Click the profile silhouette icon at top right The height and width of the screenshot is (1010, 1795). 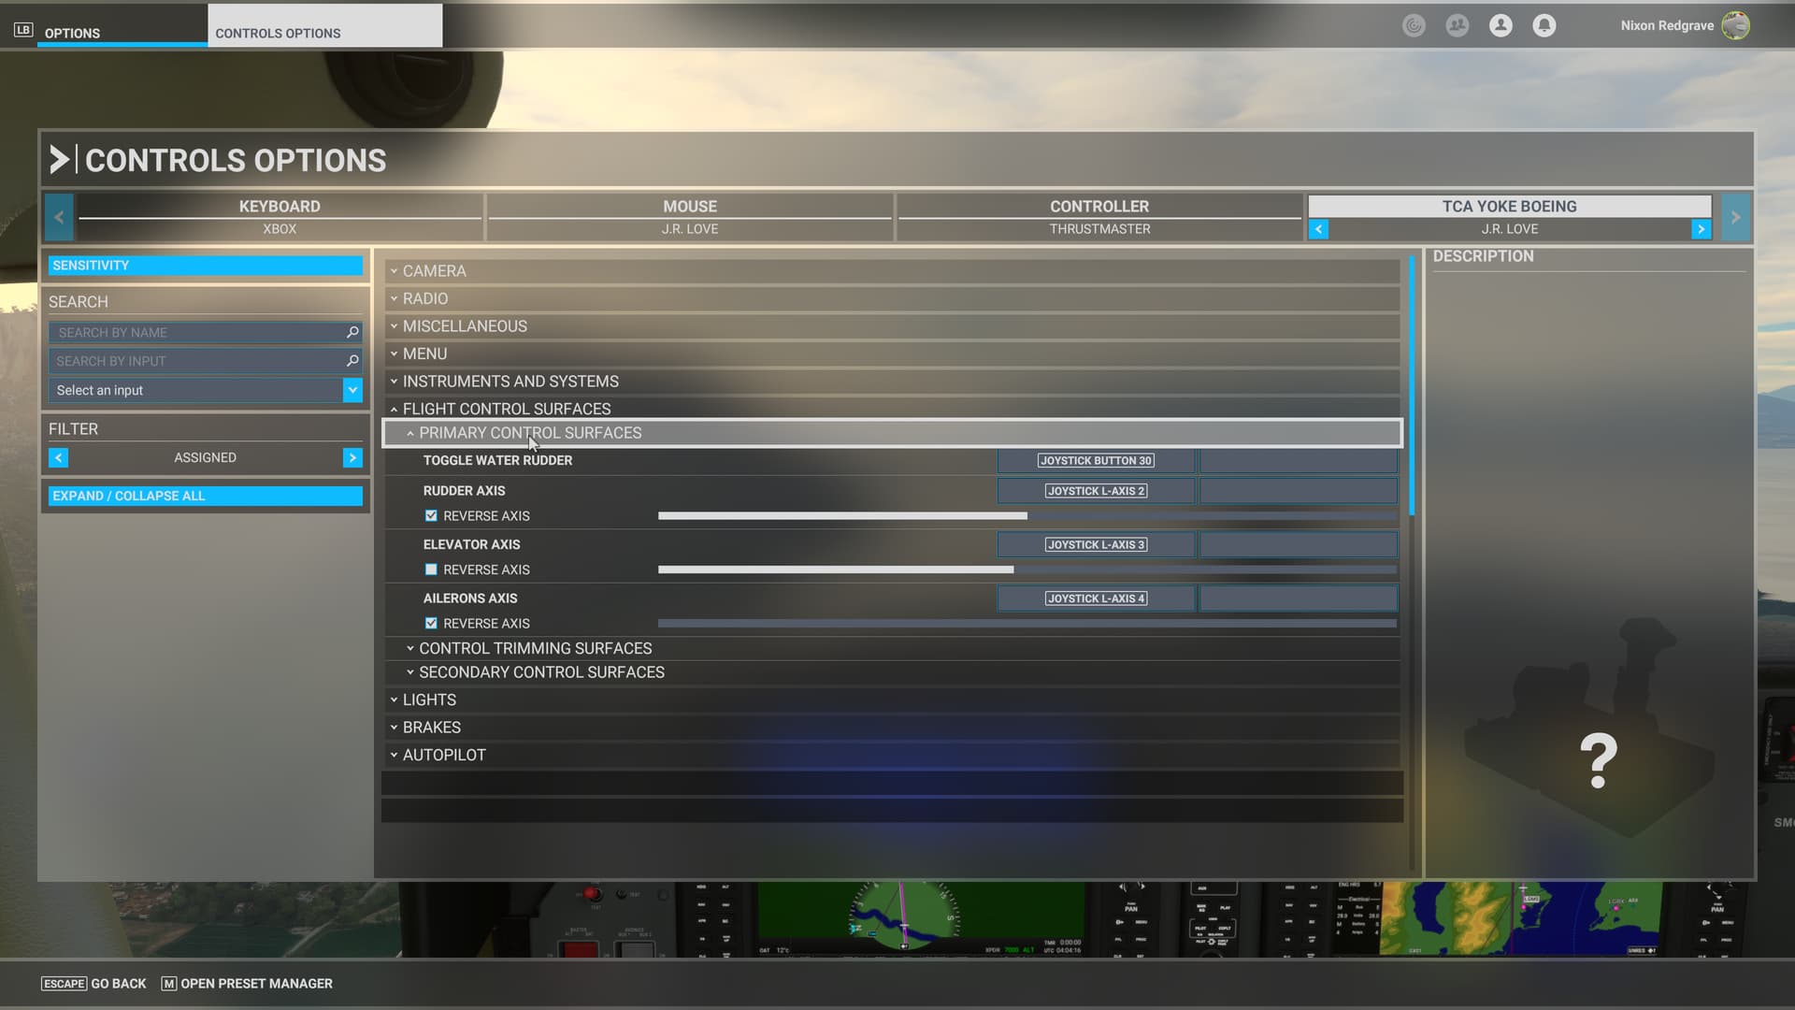pos(1501,25)
